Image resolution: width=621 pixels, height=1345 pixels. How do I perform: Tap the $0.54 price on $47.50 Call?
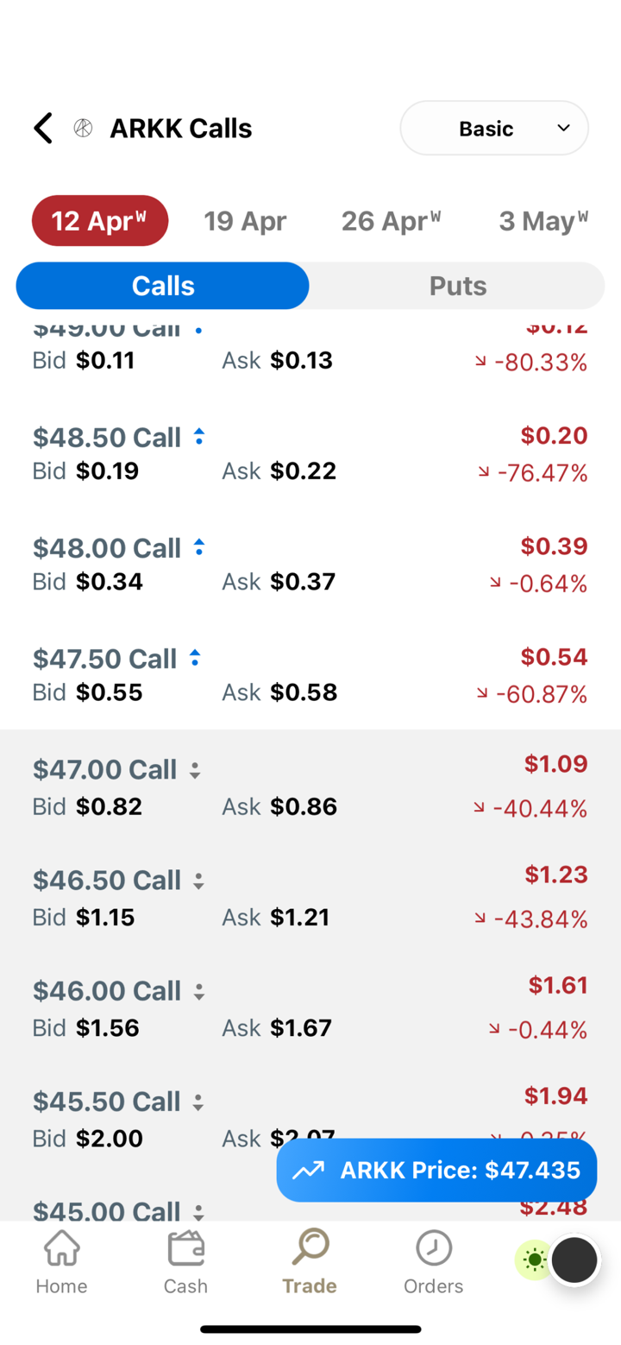coord(554,657)
